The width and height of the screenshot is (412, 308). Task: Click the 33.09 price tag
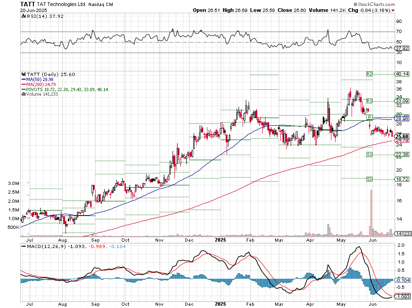click(x=402, y=101)
